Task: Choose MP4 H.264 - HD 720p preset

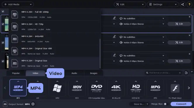Action: (x=54, y=27)
